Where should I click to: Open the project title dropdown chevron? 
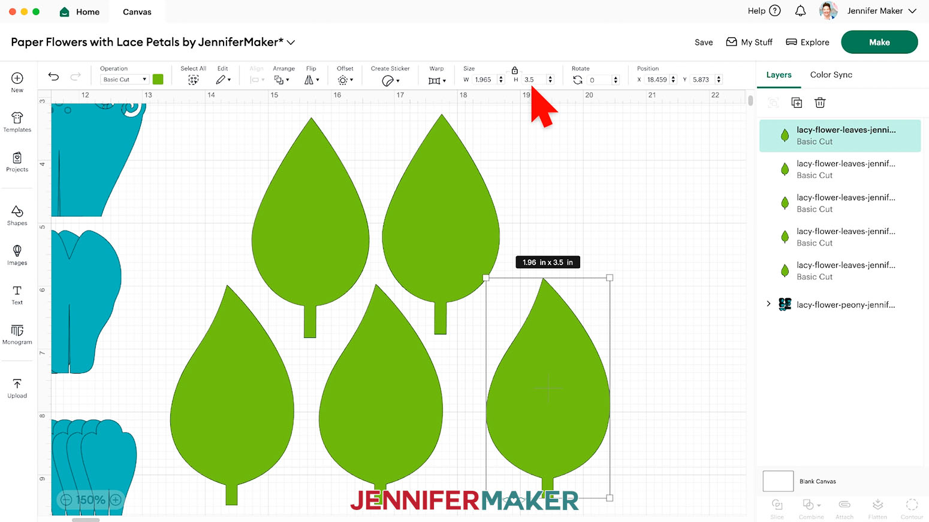coord(291,43)
